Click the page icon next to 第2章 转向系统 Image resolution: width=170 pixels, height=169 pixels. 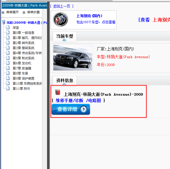[x=8, y=43]
